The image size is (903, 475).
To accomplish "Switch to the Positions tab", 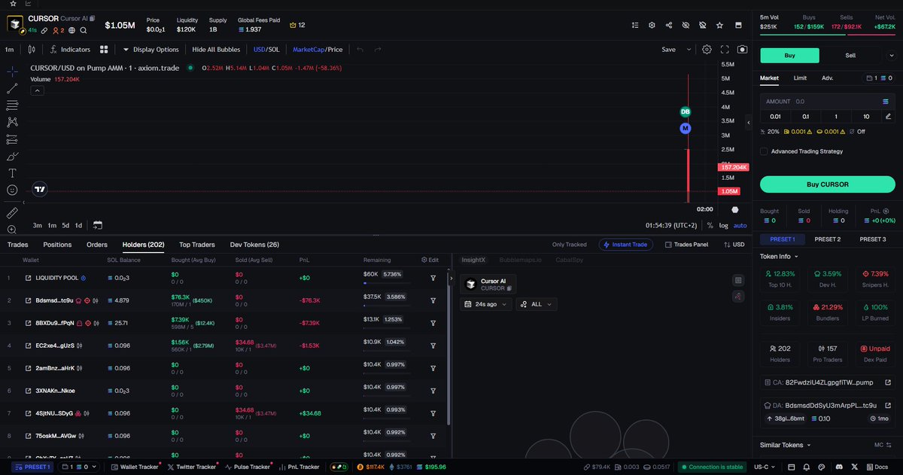I will 57,245.
